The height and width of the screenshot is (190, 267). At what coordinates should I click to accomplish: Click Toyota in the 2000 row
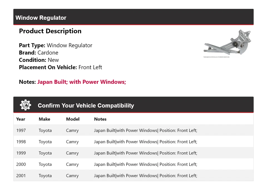(x=45, y=164)
